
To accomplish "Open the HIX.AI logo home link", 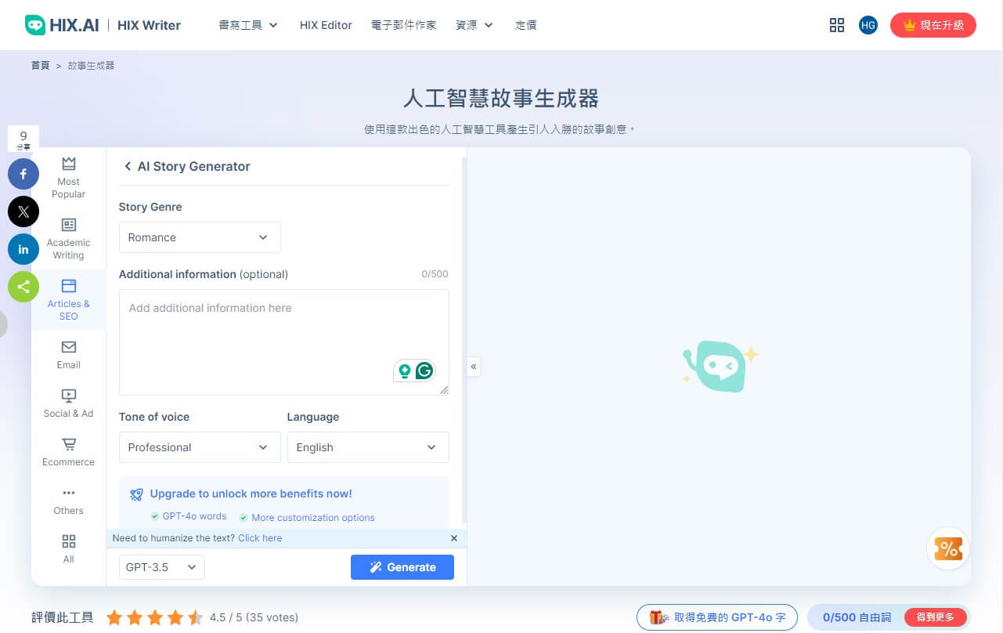I will 62,25.
